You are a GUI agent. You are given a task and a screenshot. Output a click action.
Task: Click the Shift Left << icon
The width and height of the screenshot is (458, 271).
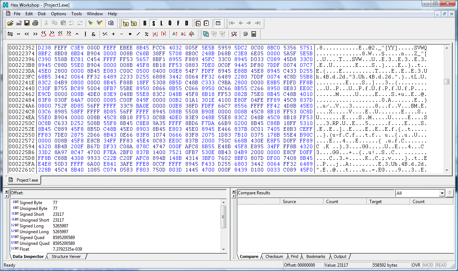tap(27, 34)
